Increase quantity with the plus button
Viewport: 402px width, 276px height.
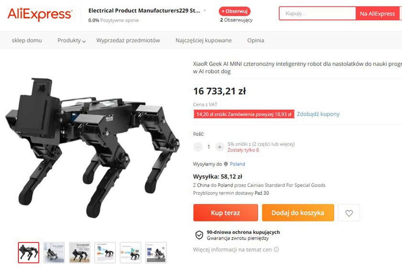[220, 147]
